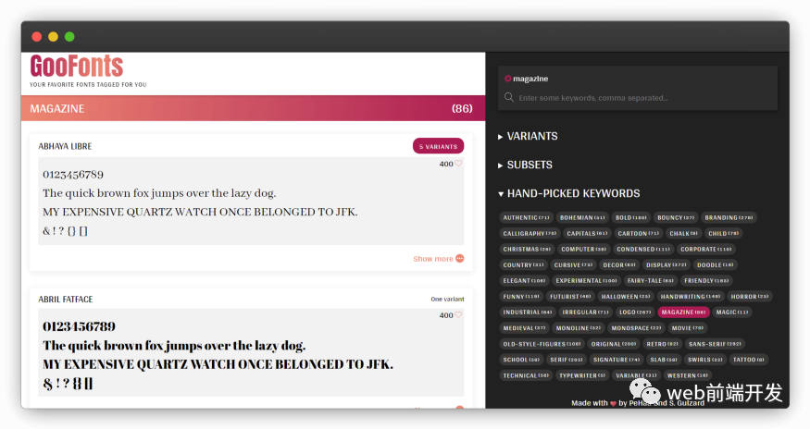Screen dimensions: 810x429
Task: Filter by the Corporate keyword
Action: 706,249
